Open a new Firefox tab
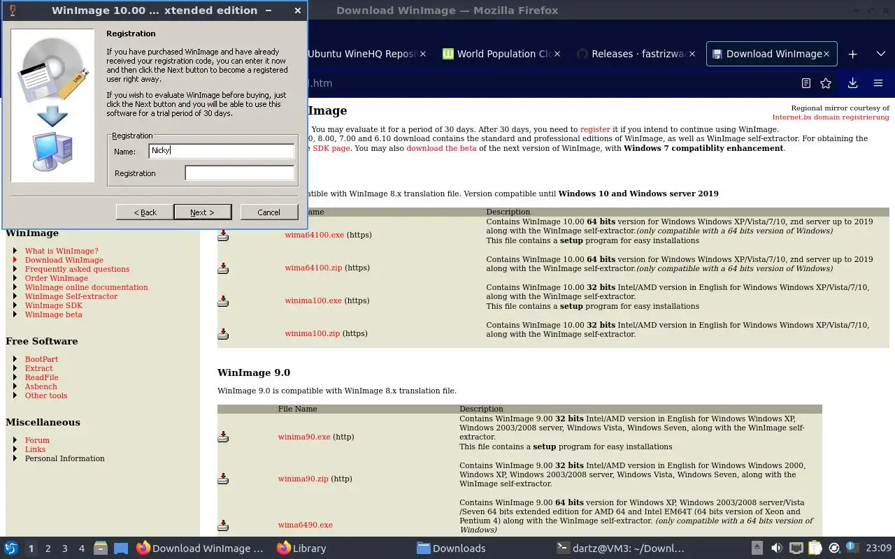This screenshot has height=559, width=895. tap(852, 54)
